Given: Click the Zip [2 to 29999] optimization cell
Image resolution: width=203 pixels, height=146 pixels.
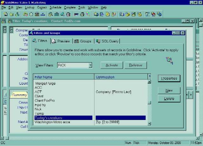Looking at the screenshot, I should click(x=108, y=122).
